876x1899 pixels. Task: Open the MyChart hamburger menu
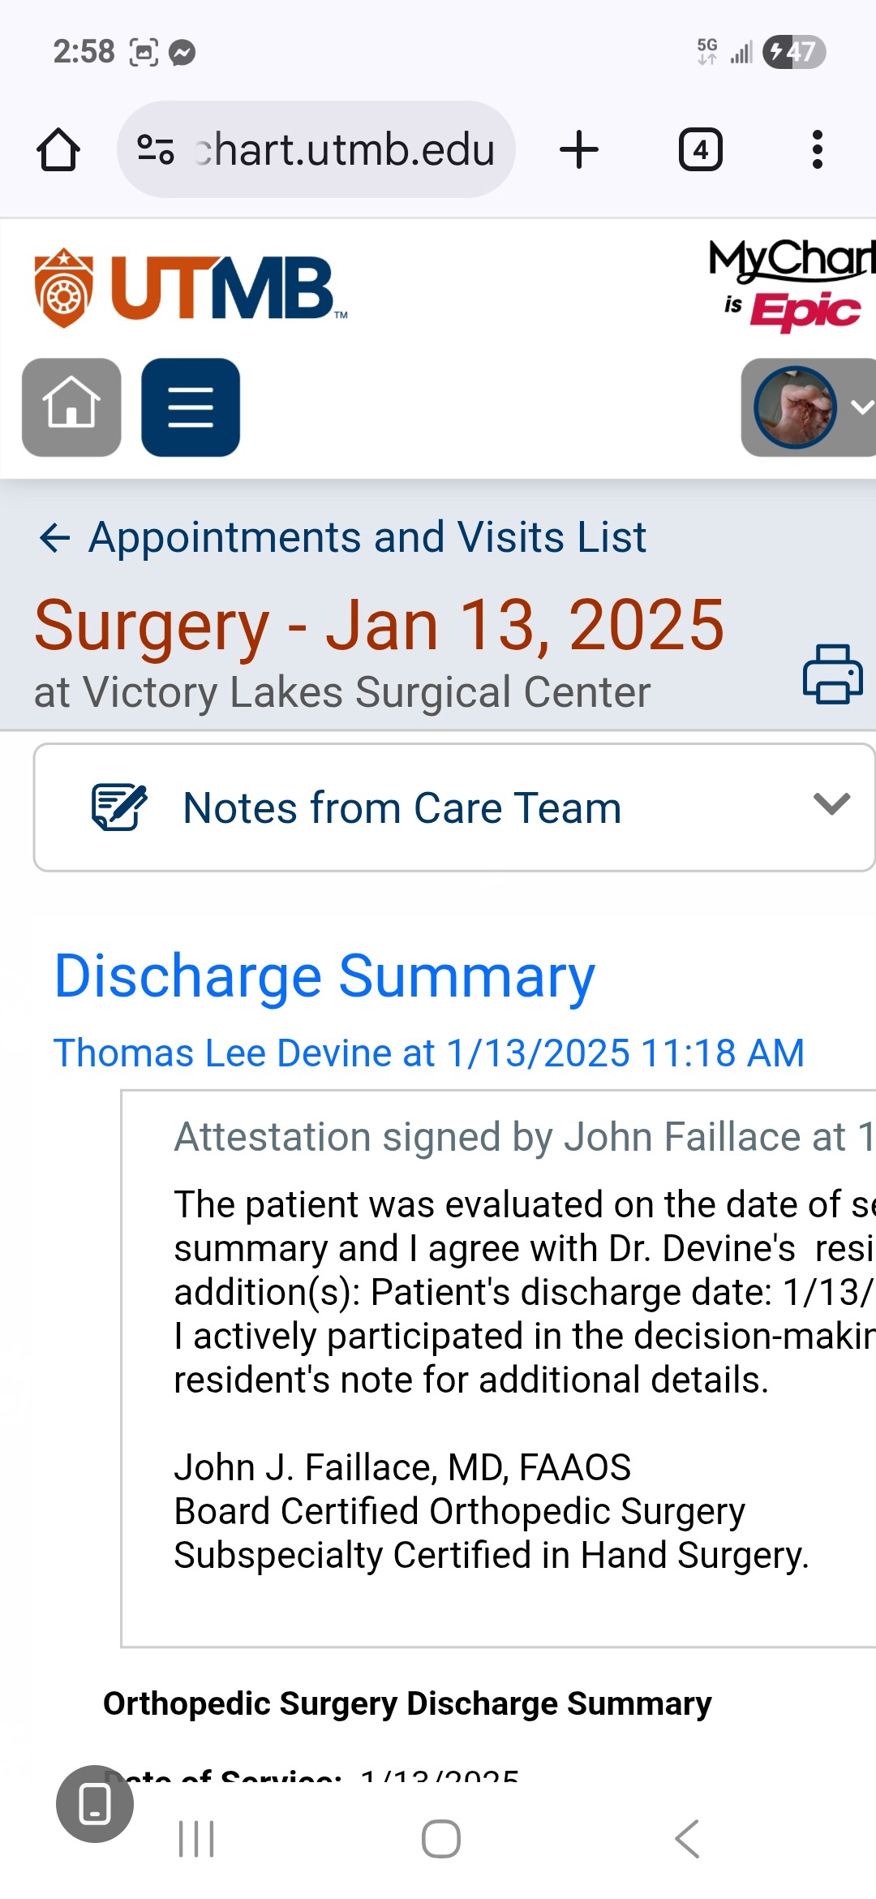pos(191,407)
